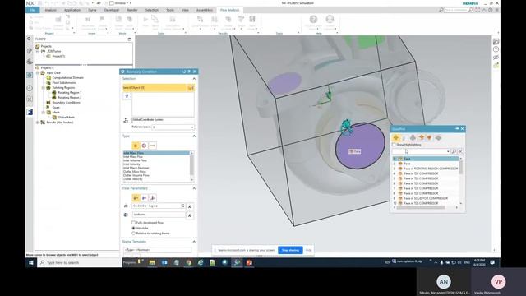Select Global Mesh tree item
The height and width of the screenshot is (296, 526).
point(66,118)
